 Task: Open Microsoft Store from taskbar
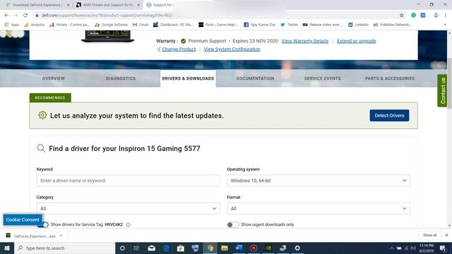click(181, 248)
